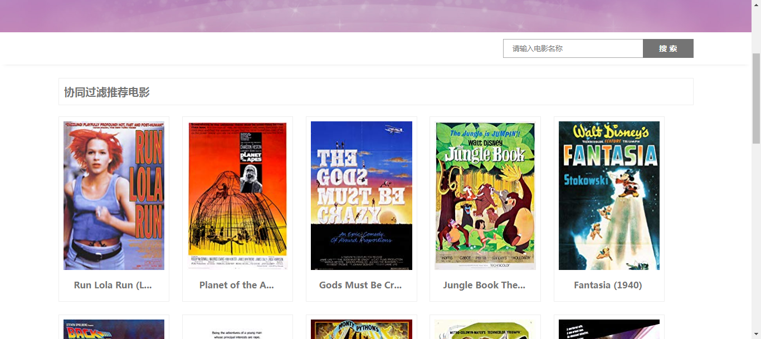The image size is (761, 339).
Task: Click the 协同过滤推荐电影 section heading
Action: click(107, 92)
